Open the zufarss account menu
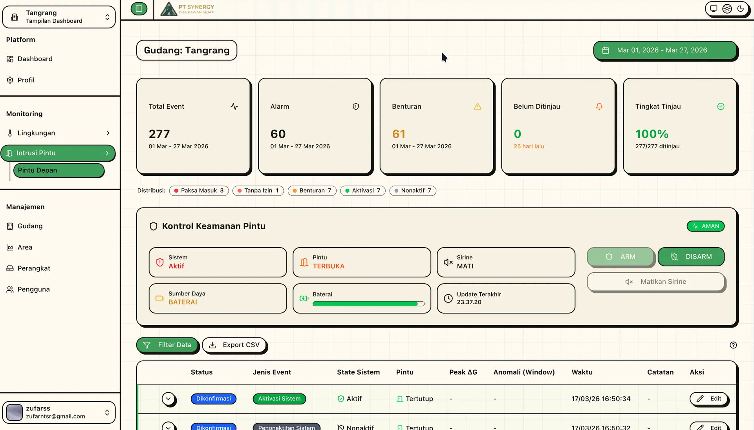Screen dimensions: 754x430 tap(59, 412)
